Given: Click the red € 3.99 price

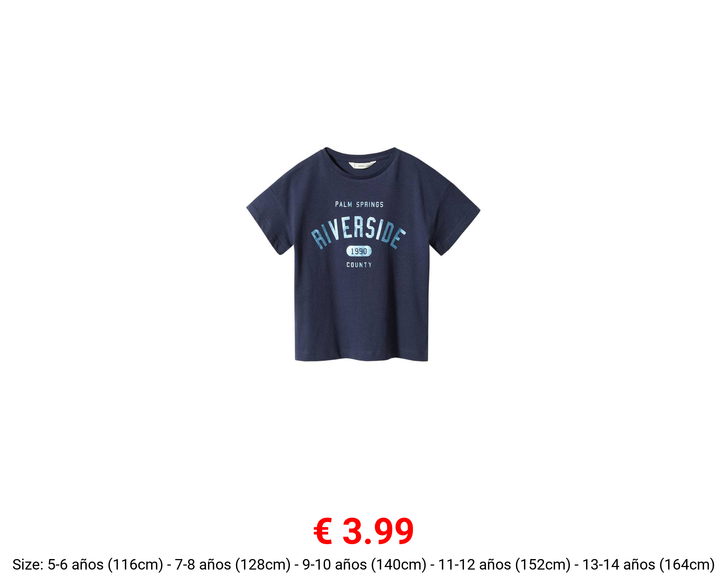Looking at the screenshot, I should 363,532.
